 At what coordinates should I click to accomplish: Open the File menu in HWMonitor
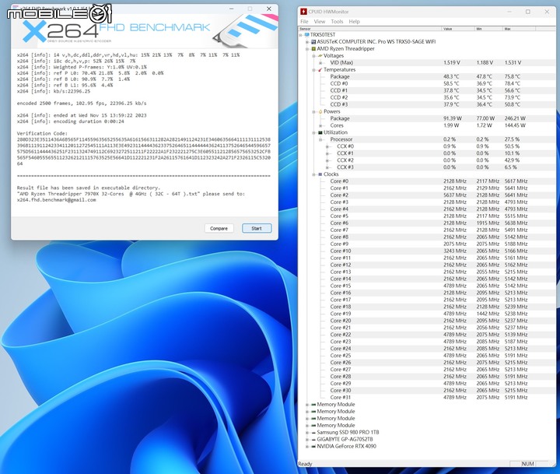click(x=304, y=22)
